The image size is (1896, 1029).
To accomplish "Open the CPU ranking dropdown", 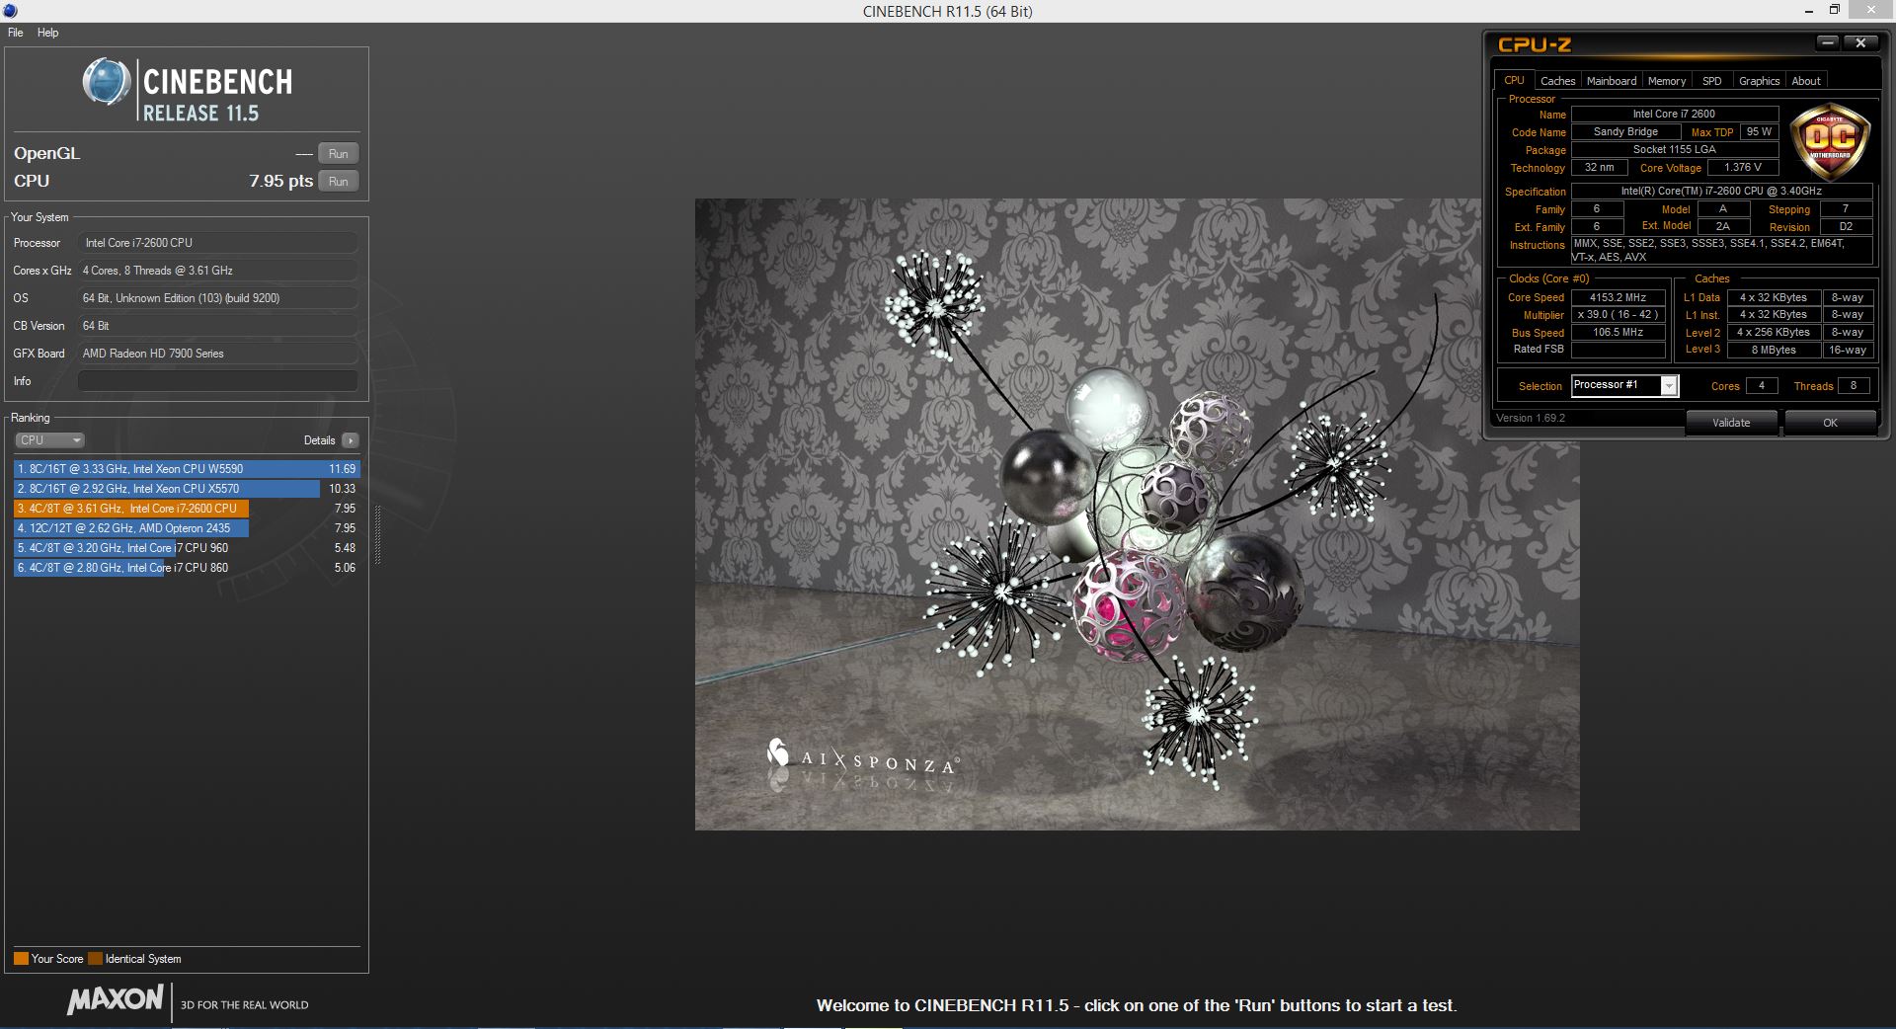I will [49, 440].
